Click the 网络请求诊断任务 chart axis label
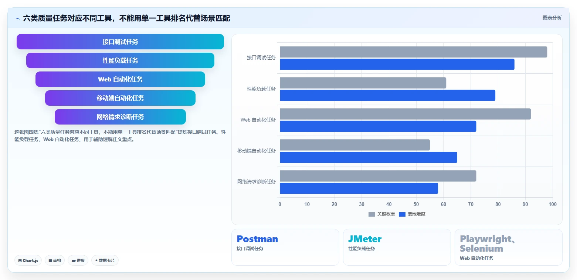This screenshot has height=280, width=577. coord(257,182)
